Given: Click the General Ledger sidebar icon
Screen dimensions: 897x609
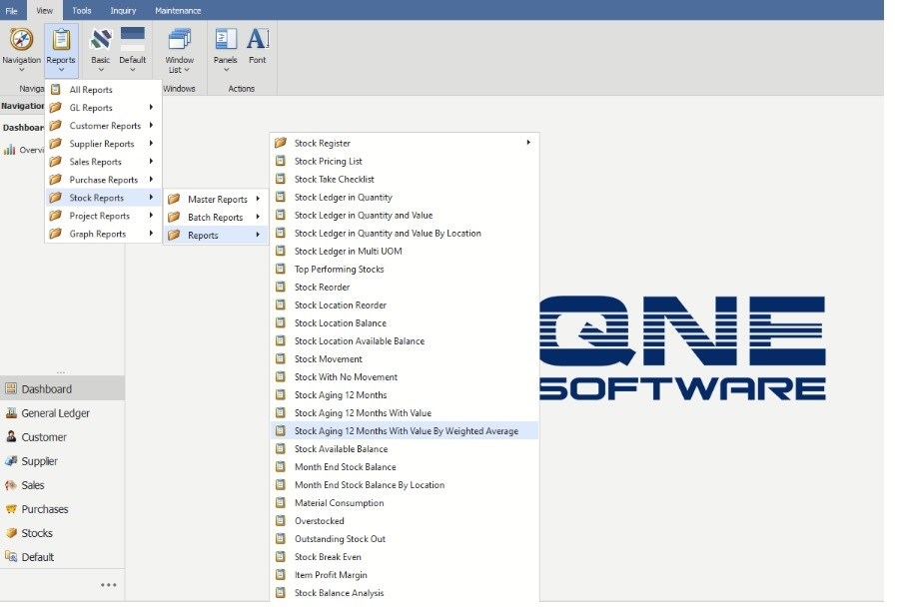Looking at the screenshot, I should (x=11, y=413).
